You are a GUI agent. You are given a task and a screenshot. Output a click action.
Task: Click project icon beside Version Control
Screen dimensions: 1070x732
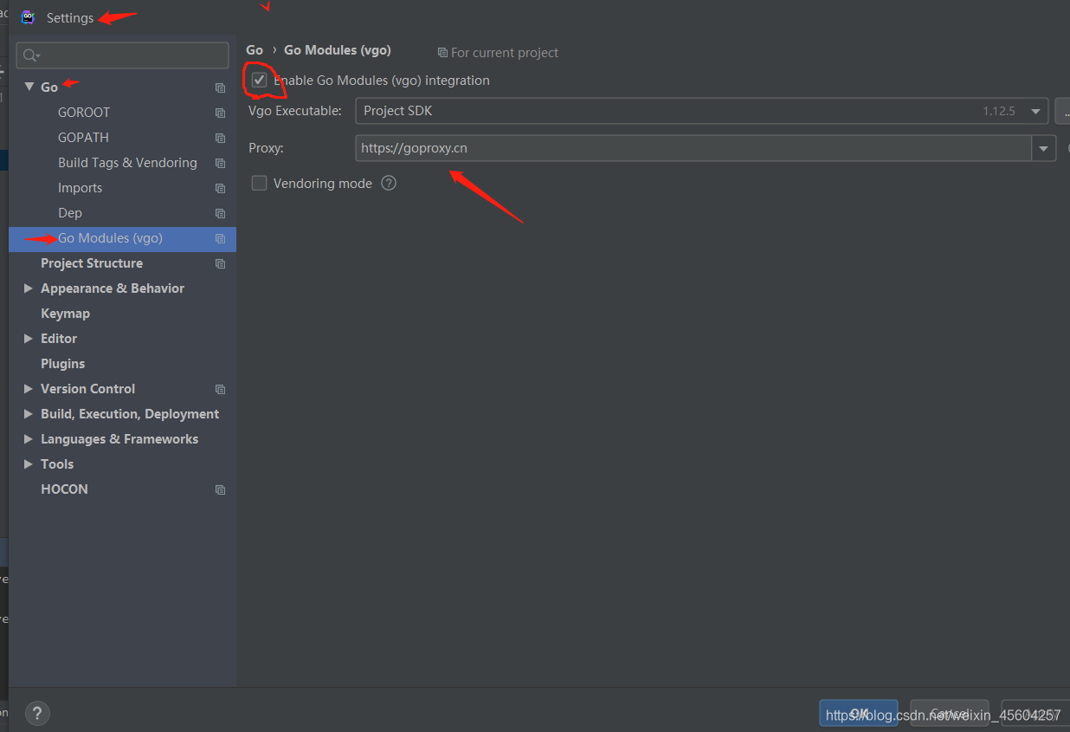point(220,389)
